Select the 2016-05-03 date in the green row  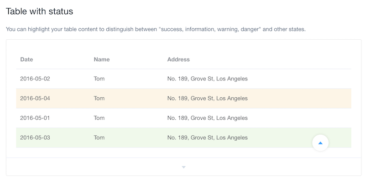[x=35, y=138]
